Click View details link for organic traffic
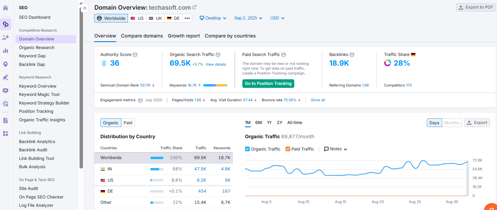The image size is (497, 210). pyautogui.click(x=216, y=64)
